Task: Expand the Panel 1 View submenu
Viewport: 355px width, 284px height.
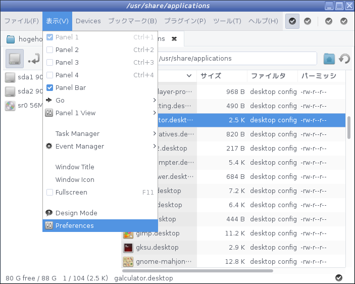Action: pos(100,113)
